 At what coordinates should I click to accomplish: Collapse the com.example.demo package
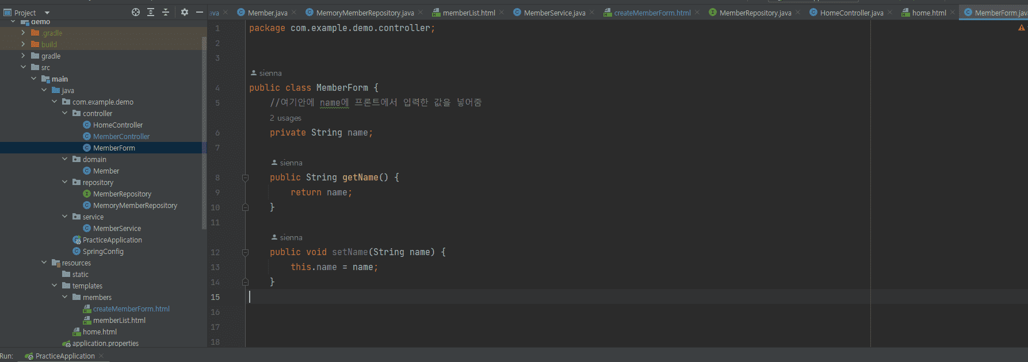pos(54,102)
